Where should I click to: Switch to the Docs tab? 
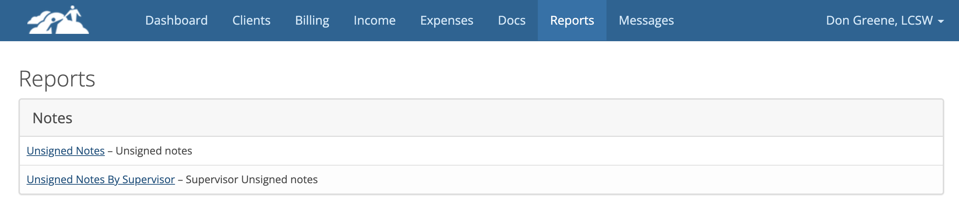pos(512,20)
